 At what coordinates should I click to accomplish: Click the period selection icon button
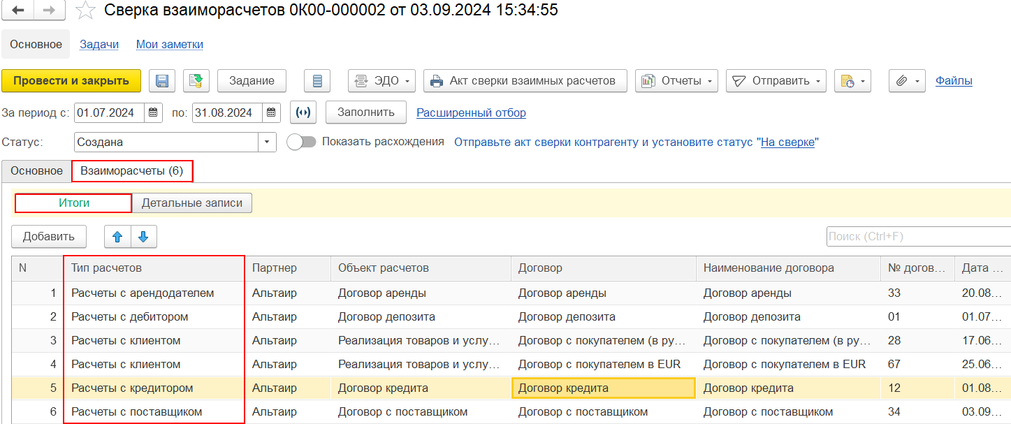click(303, 112)
